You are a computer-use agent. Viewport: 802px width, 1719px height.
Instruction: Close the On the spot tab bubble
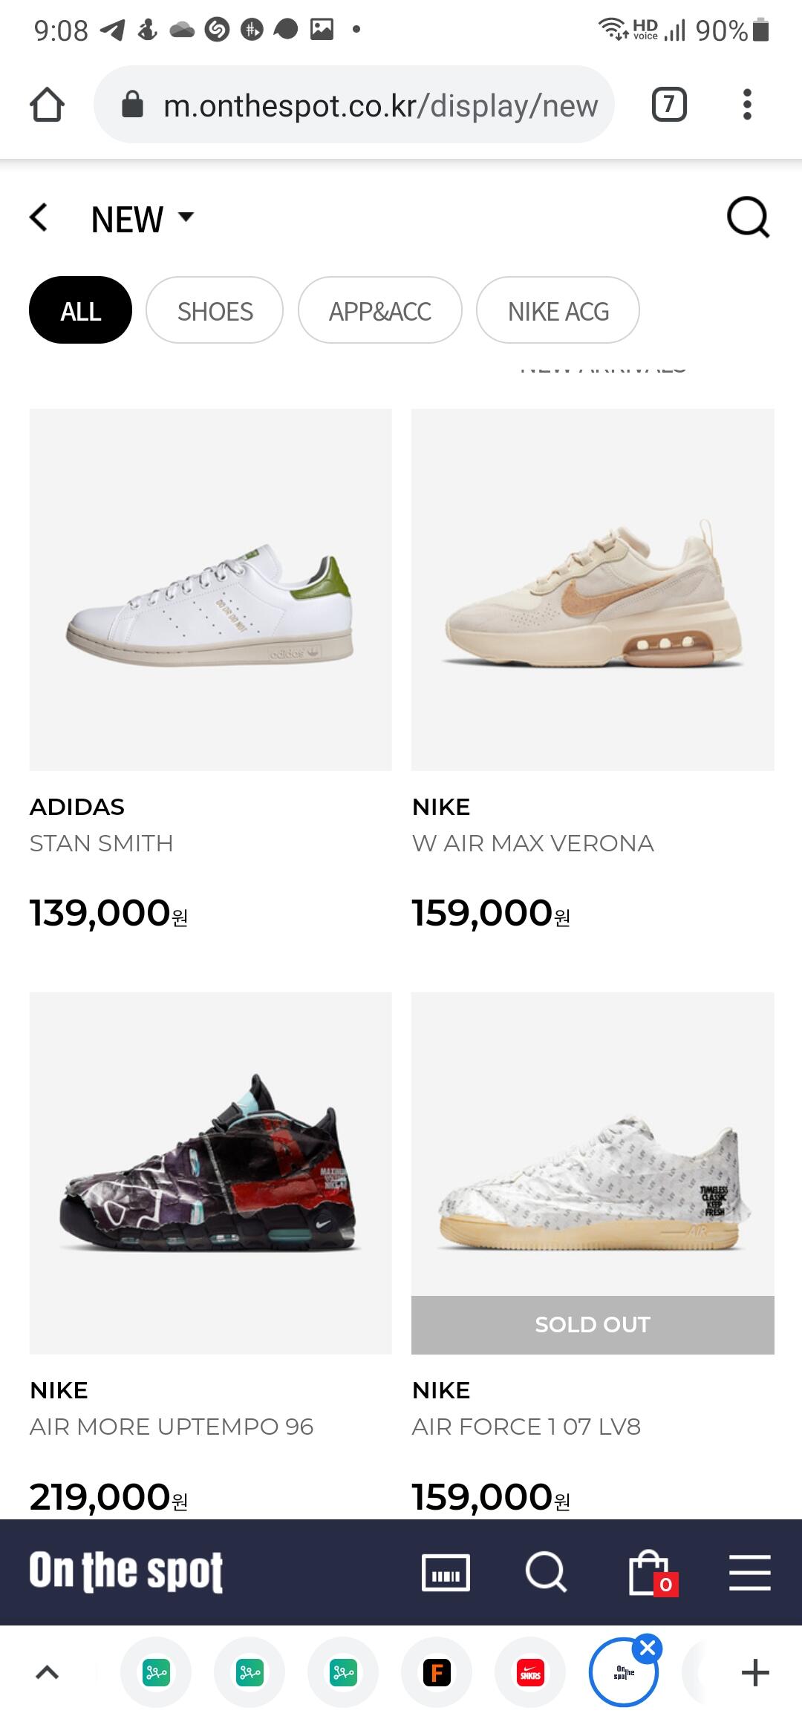648,1648
